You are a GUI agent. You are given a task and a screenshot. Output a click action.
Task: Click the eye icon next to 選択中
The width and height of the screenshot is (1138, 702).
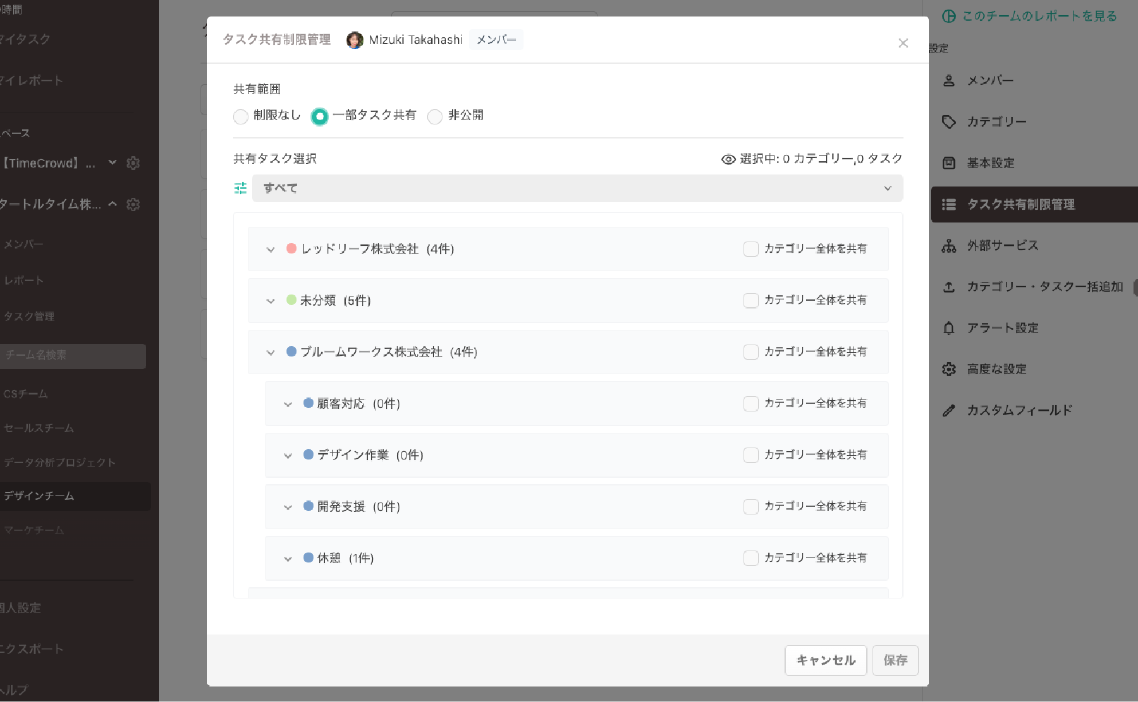point(728,159)
